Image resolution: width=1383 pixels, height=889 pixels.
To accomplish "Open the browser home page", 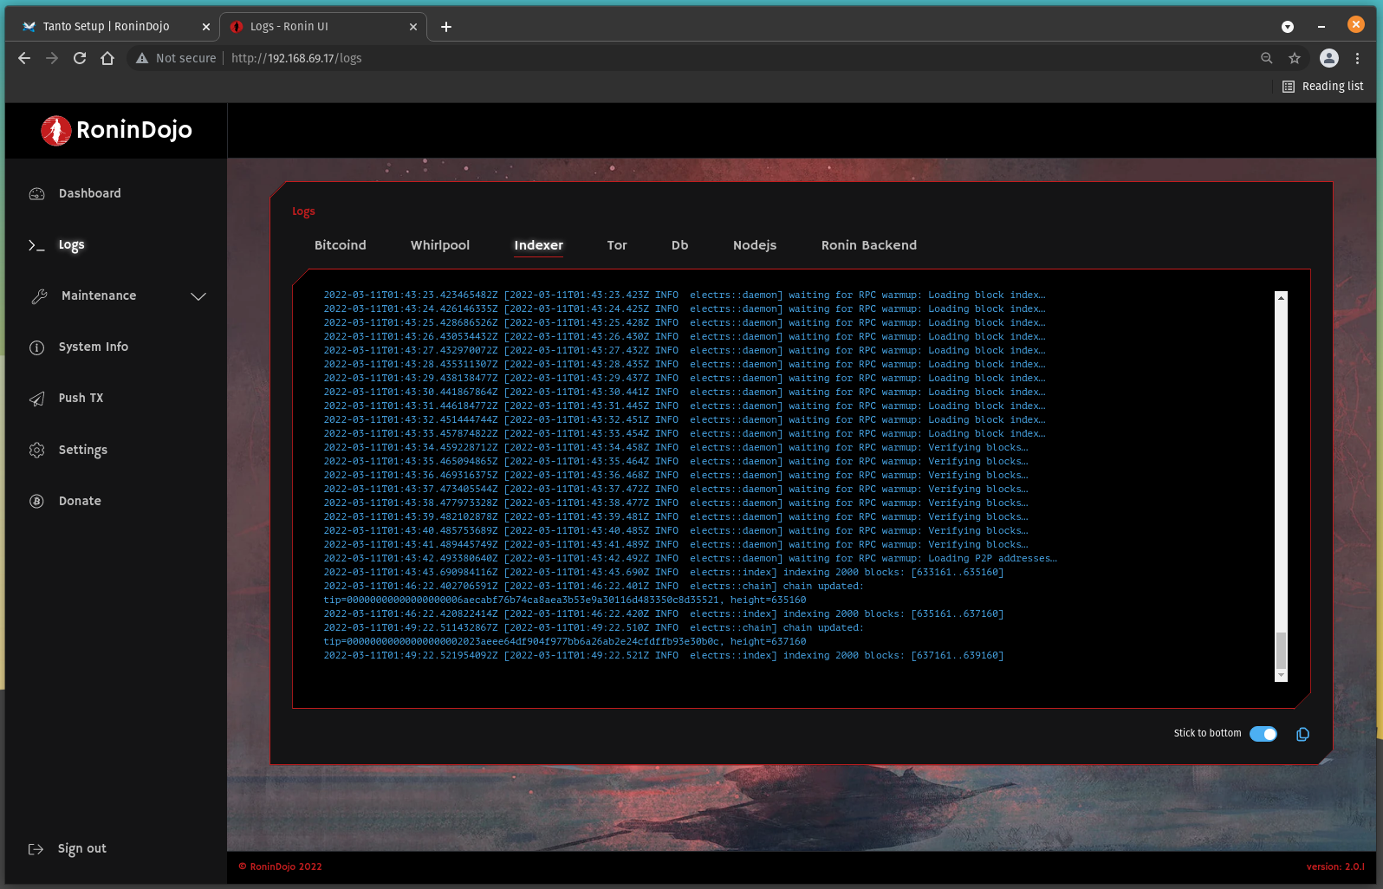I will click(107, 58).
